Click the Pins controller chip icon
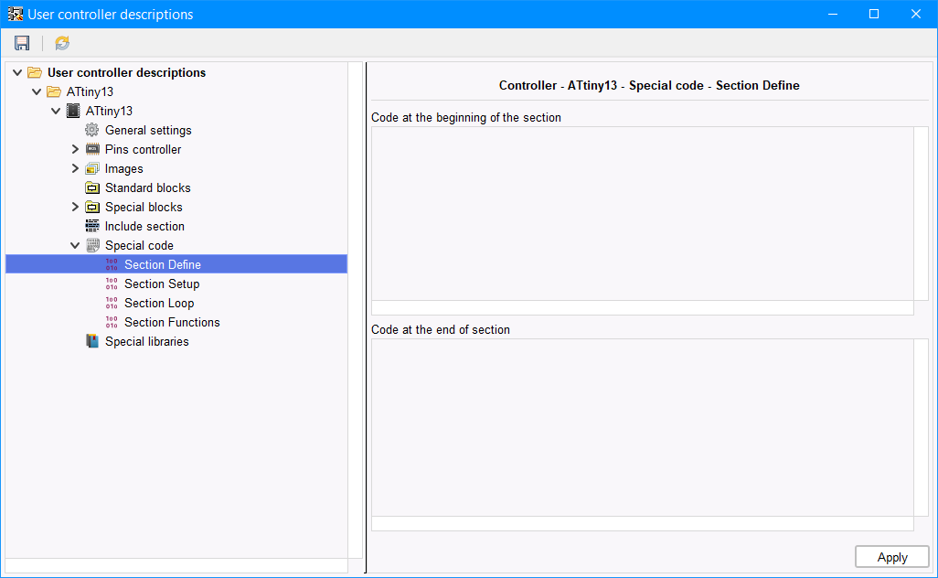The width and height of the screenshot is (938, 578). (92, 149)
